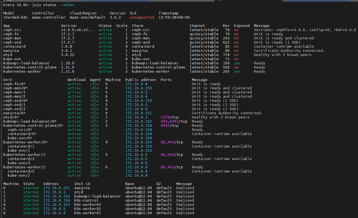The height and width of the screenshot is (218, 358).
Task: Select unit 'kubernetes-control-plane/0*'
Action: (x=33, y=126)
